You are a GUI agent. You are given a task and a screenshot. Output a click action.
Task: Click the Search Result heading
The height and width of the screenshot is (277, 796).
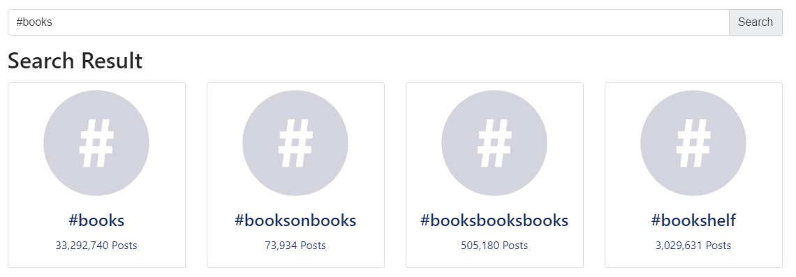pos(75,61)
